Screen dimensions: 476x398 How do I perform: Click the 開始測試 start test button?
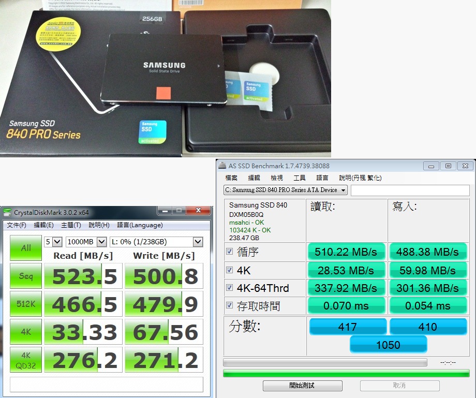pos(302,386)
